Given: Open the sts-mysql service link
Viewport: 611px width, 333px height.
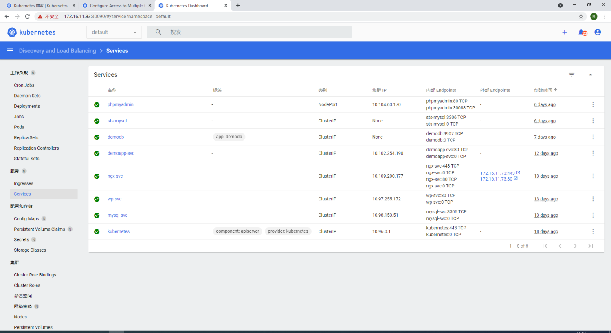Looking at the screenshot, I should [x=117, y=121].
